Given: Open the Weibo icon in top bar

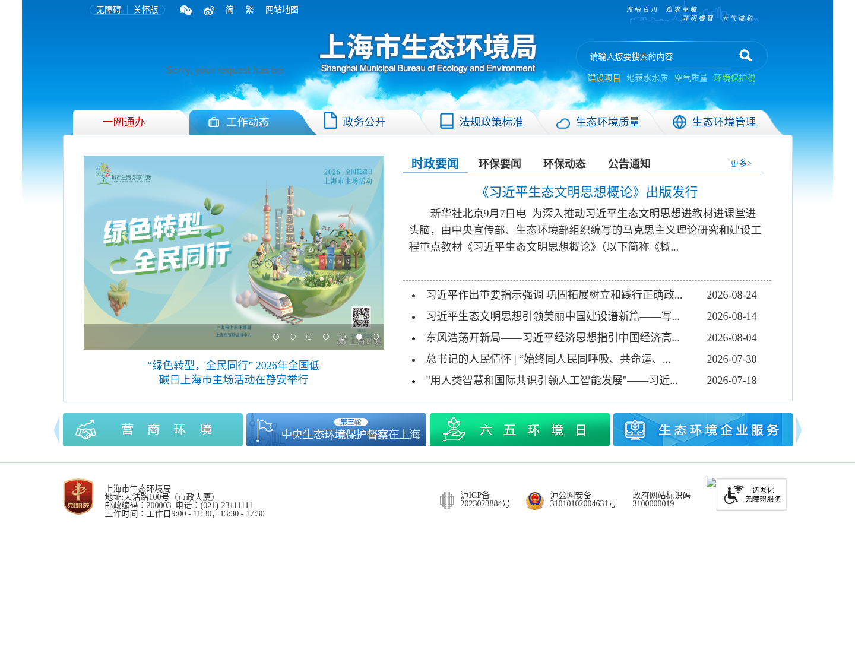Looking at the screenshot, I should click(208, 10).
